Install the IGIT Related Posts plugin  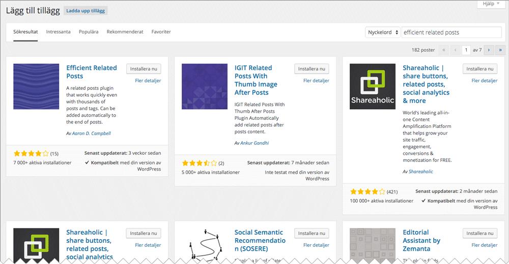(x=312, y=69)
